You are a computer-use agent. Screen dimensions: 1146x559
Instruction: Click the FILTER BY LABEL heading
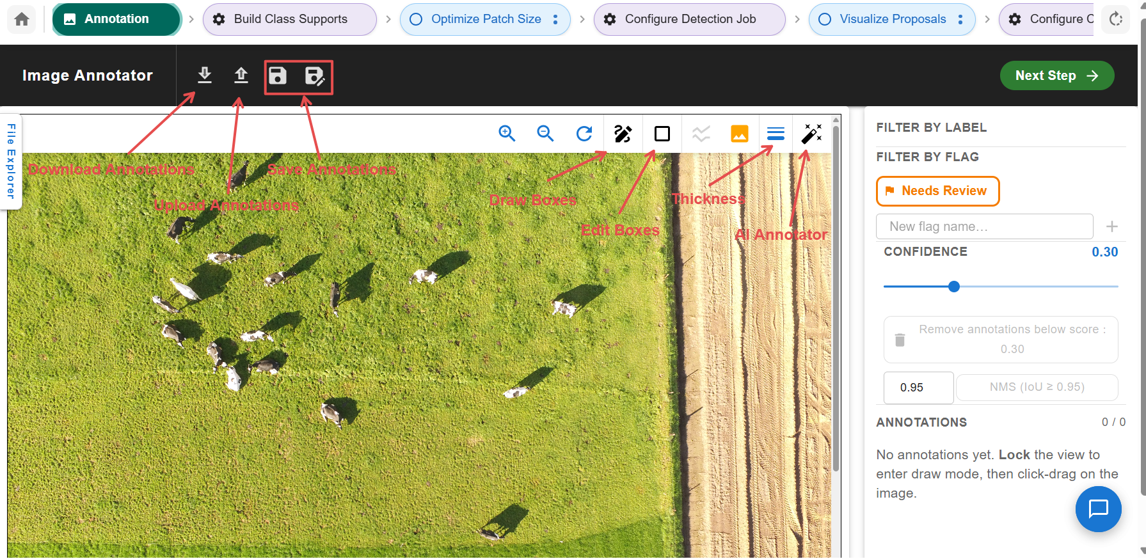[931, 128]
